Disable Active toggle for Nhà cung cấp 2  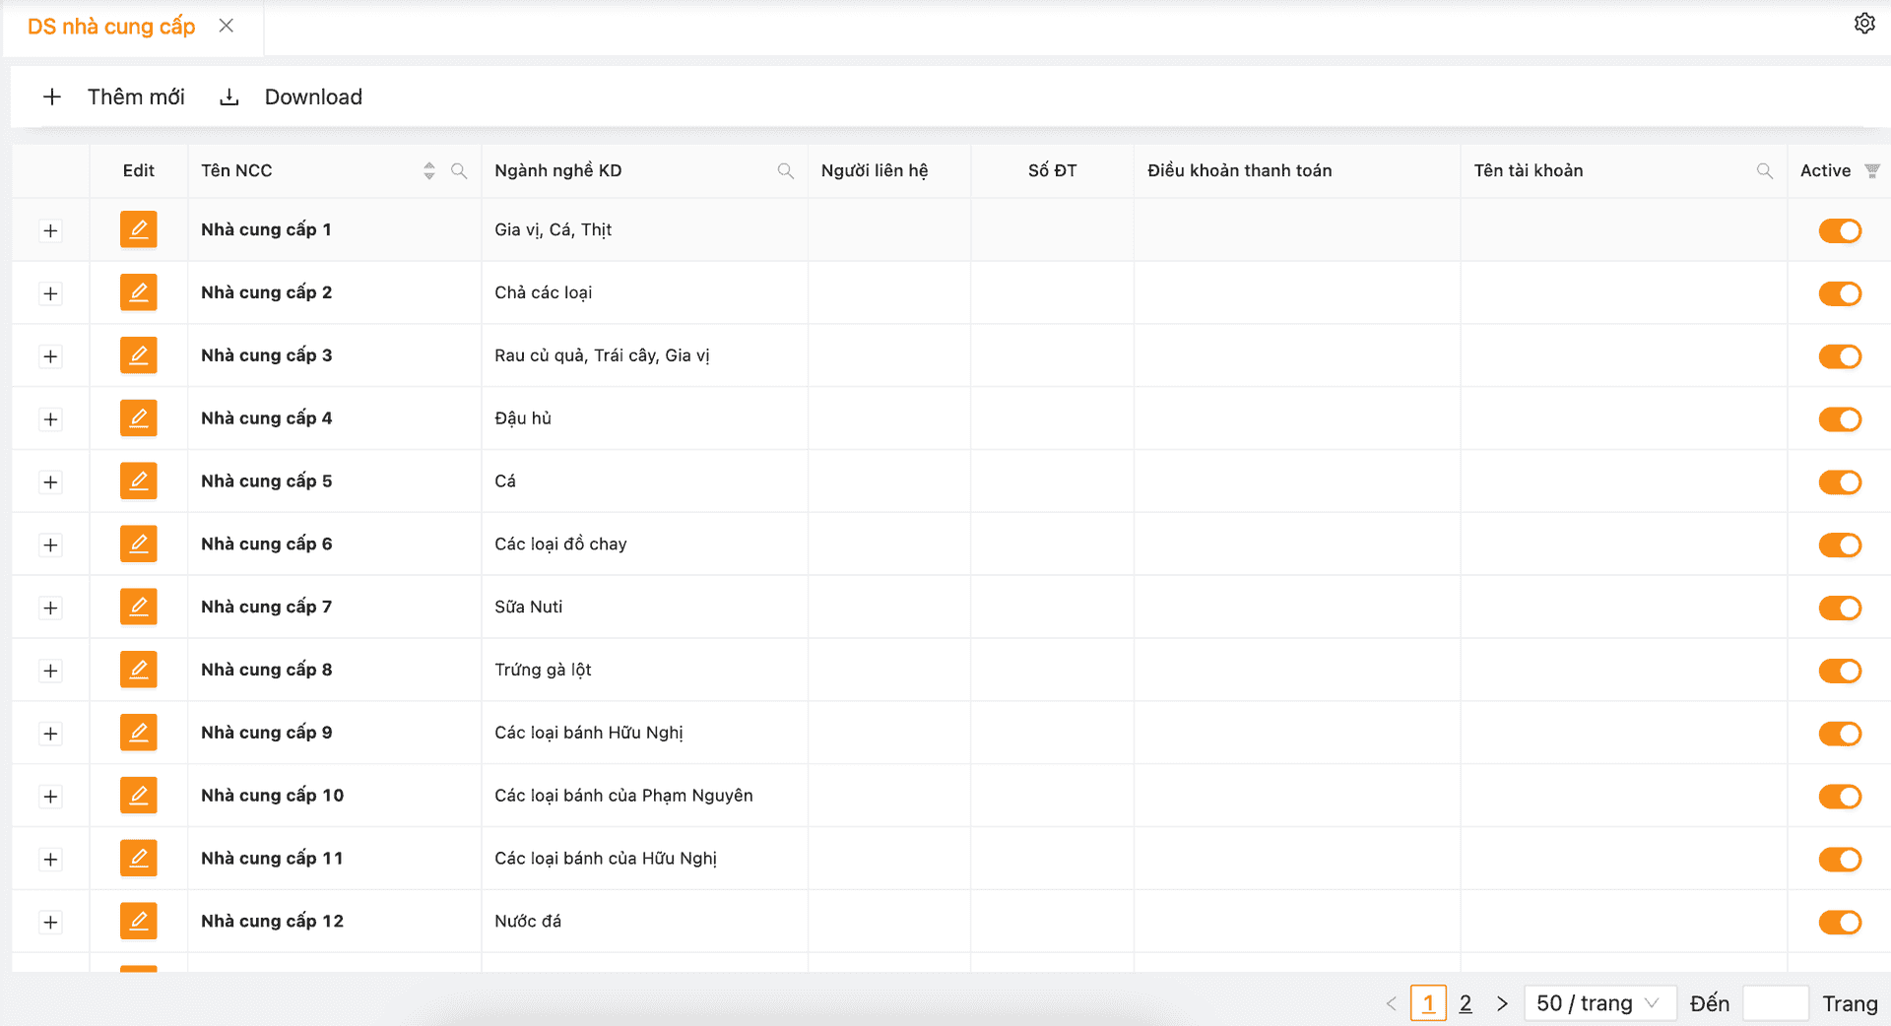point(1839,293)
